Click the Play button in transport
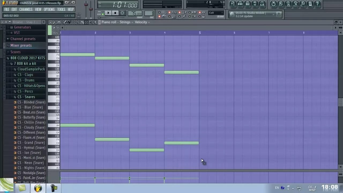Image resolution: width=343 pixels, height=193 pixels. tap(108, 13)
